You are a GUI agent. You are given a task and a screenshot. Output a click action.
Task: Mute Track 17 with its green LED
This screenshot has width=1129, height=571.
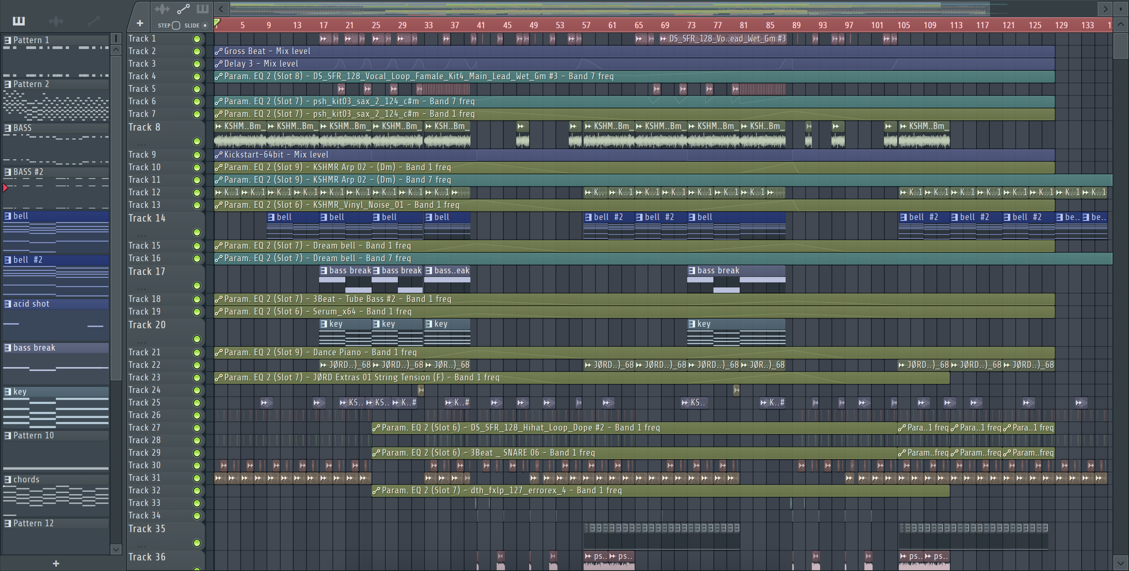[x=197, y=285]
